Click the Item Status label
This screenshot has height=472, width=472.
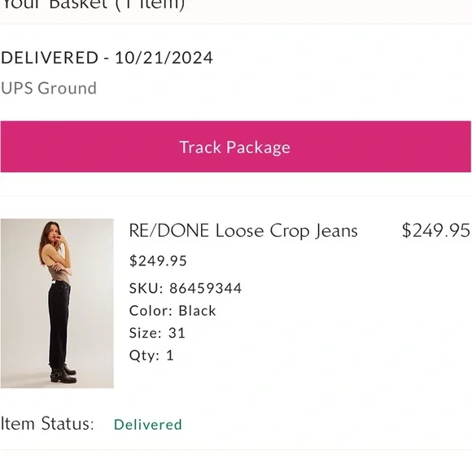(x=47, y=424)
